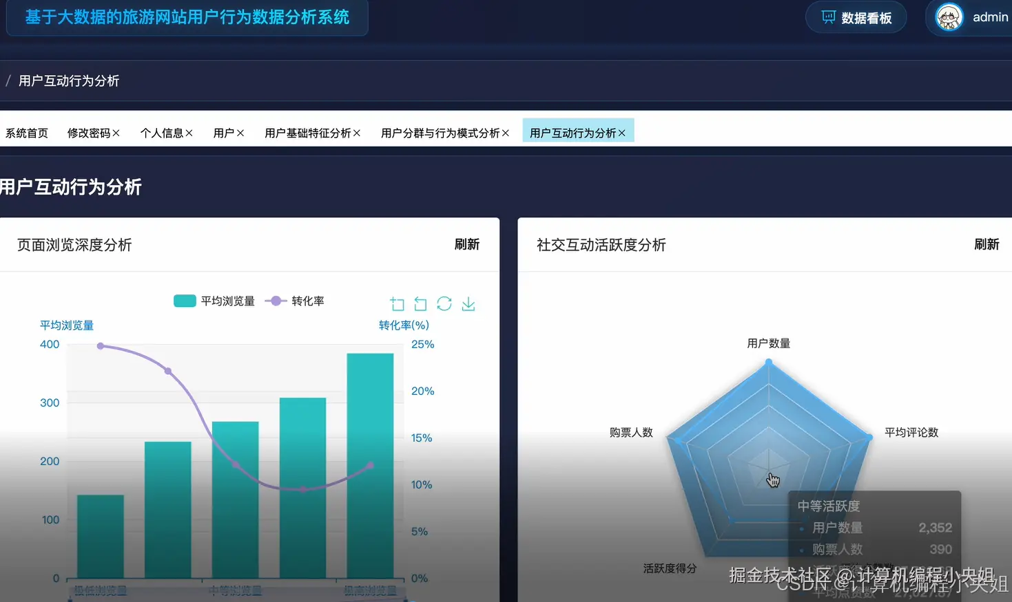Click the zoom restore icon in the chart toolbox
The height and width of the screenshot is (602, 1012).
420,303
